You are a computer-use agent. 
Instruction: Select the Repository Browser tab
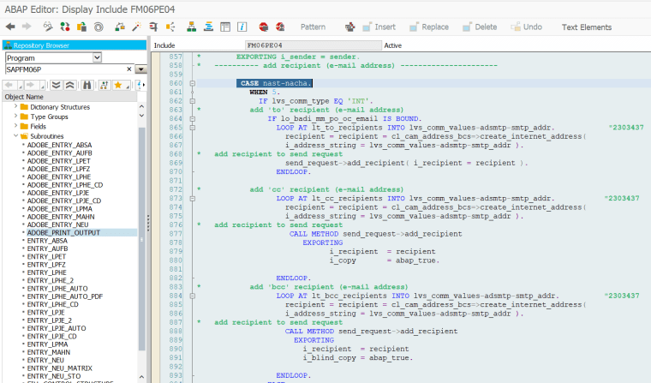pyautogui.click(x=75, y=45)
